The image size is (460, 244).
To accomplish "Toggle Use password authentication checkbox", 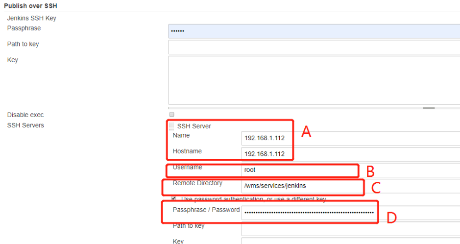I will (x=174, y=198).
